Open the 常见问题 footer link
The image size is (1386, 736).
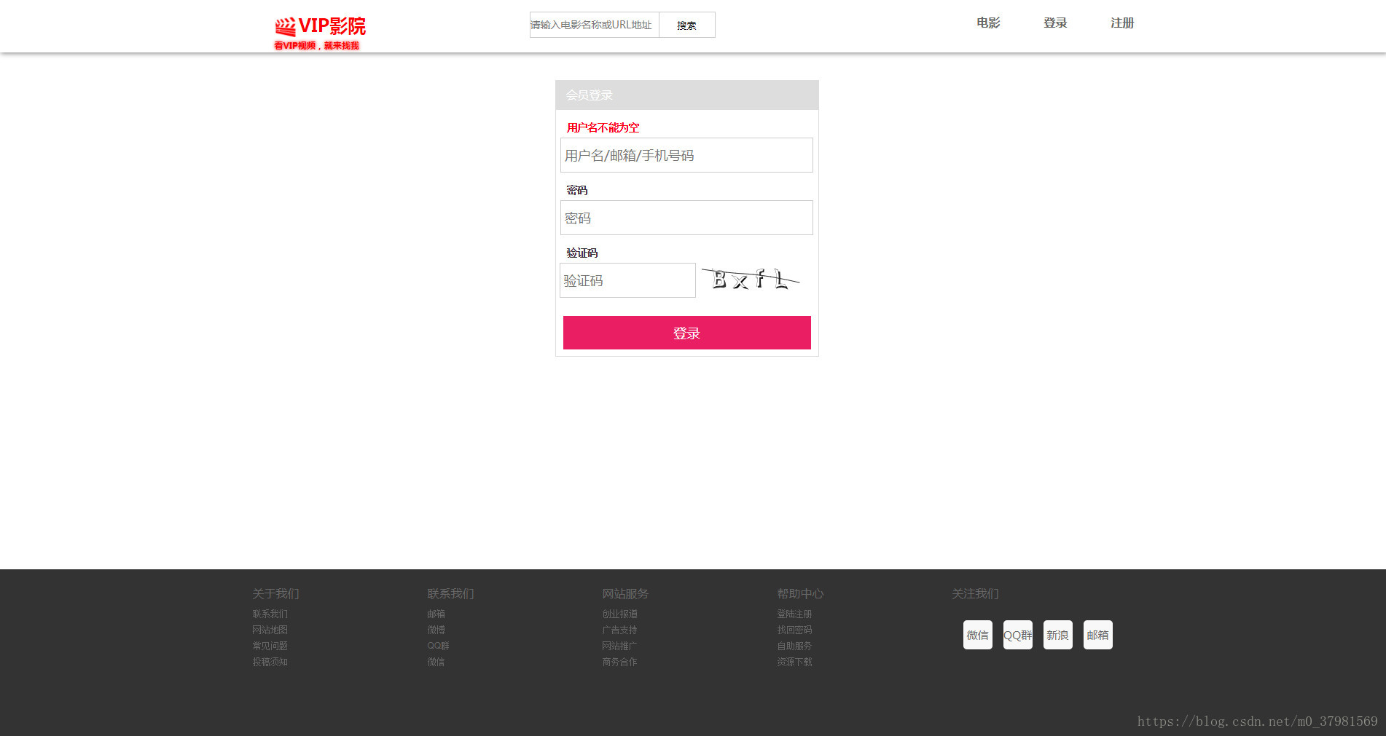click(x=270, y=646)
